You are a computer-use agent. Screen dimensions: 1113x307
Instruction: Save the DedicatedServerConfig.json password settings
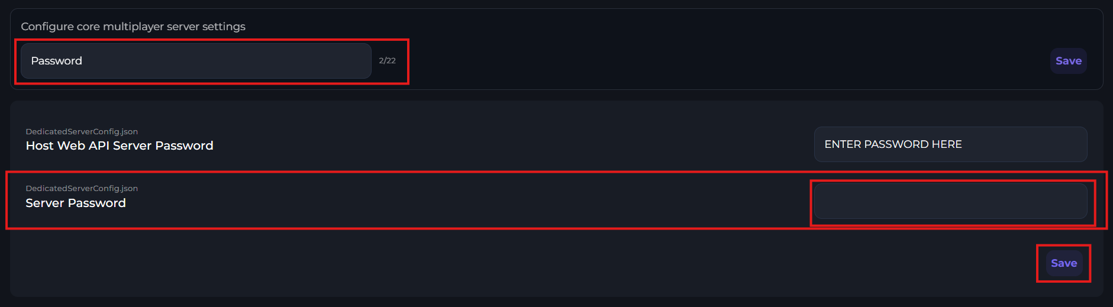[x=1063, y=263]
